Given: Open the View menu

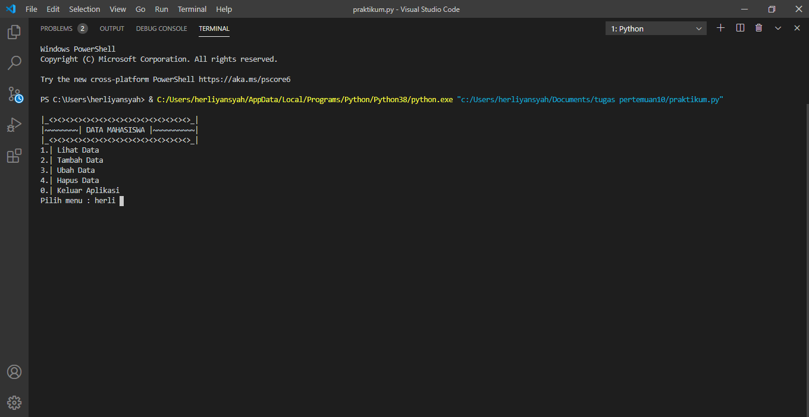Looking at the screenshot, I should tap(118, 9).
